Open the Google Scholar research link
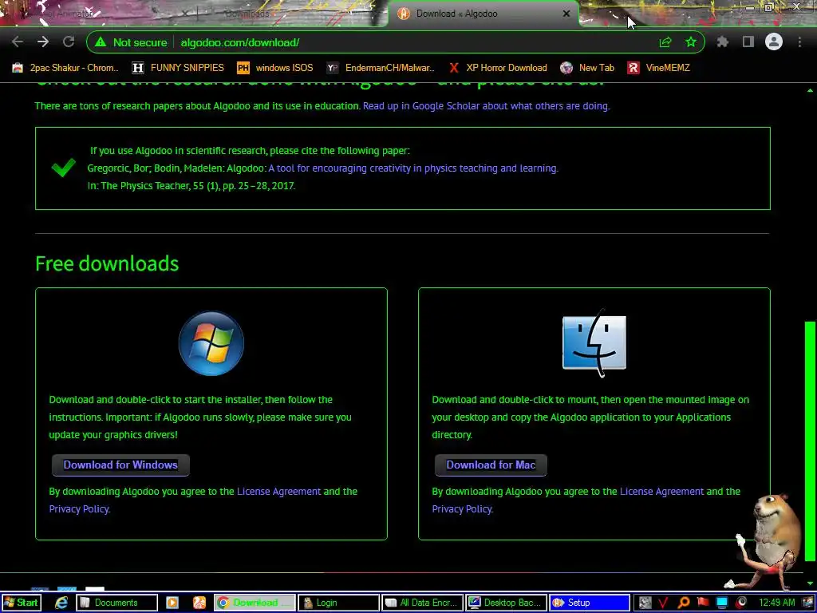This screenshot has width=817, height=613. coord(486,106)
